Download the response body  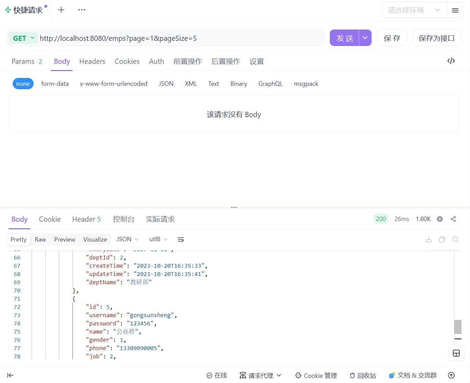pos(429,240)
